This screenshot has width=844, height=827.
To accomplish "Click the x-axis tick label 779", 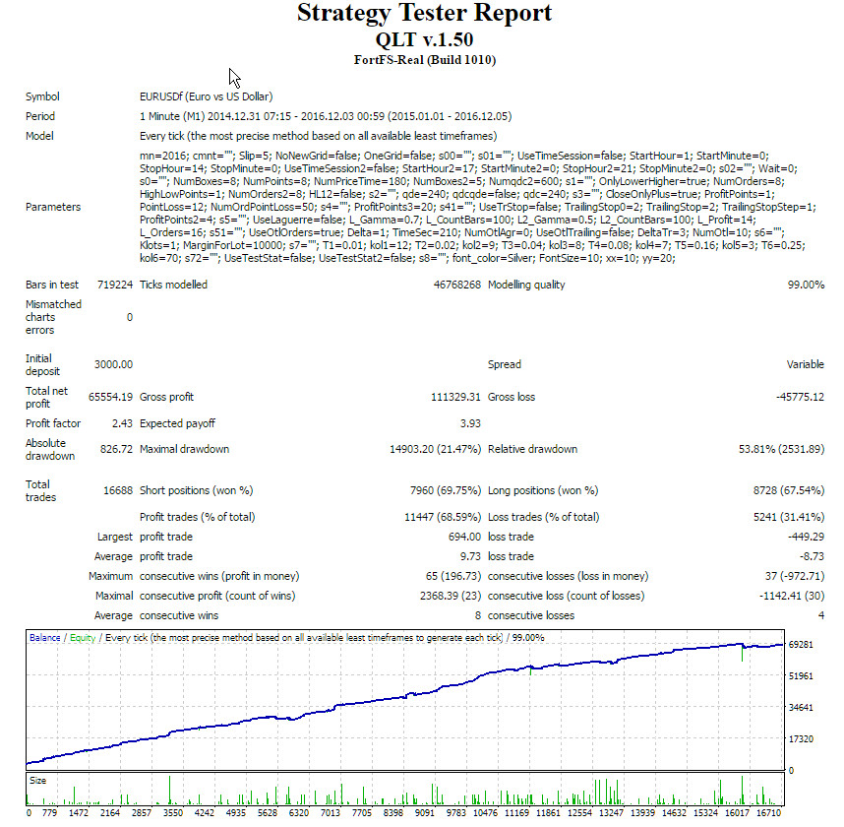I will [x=49, y=812].
